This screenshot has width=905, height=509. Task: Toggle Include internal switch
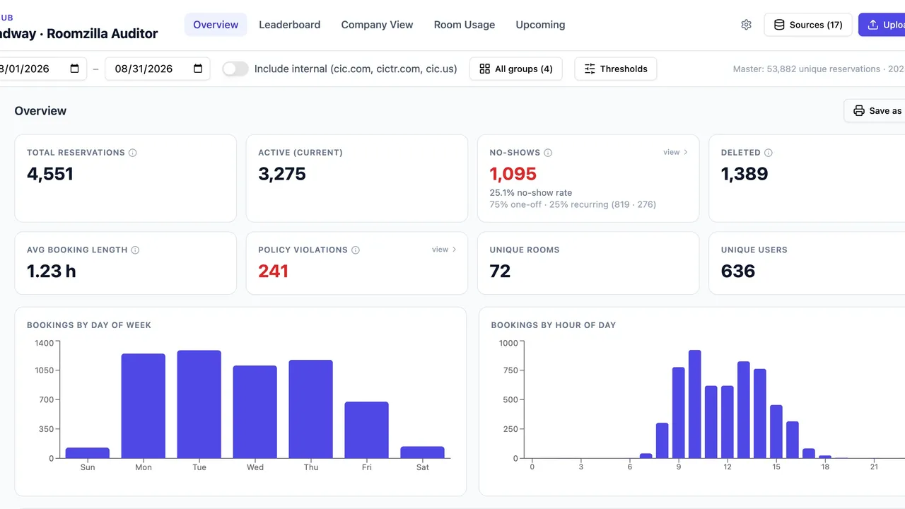click(235, 69)
